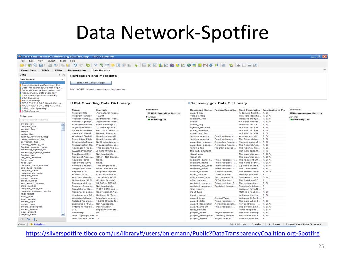Click the Redo arrow icon
Viewport: 345px width, 258px height.
coord(81,65)
